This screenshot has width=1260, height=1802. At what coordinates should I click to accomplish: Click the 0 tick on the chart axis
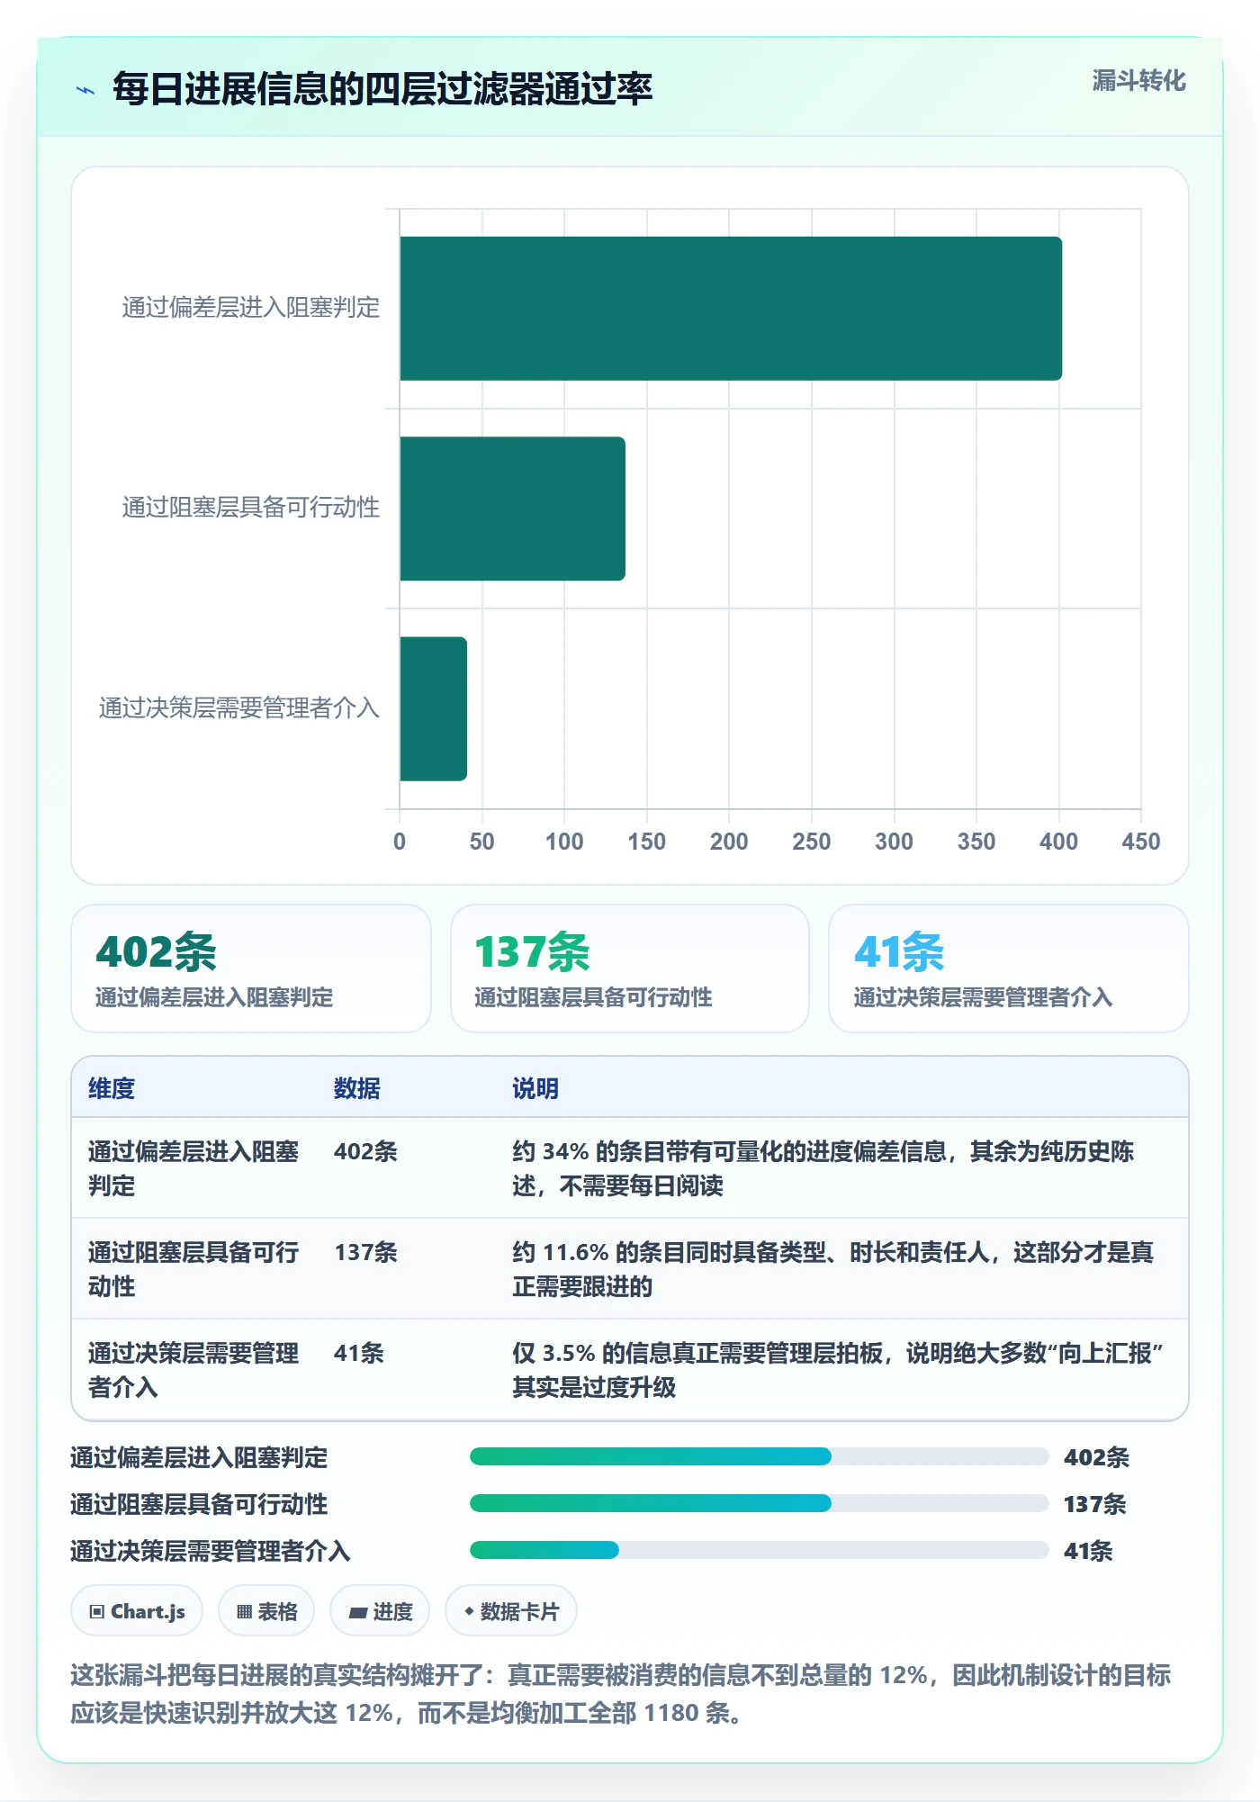(400, 842)
